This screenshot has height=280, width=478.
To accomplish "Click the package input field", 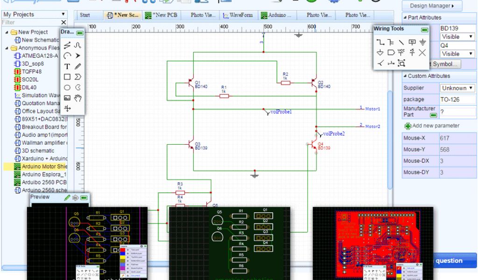I will click(457, 99).
